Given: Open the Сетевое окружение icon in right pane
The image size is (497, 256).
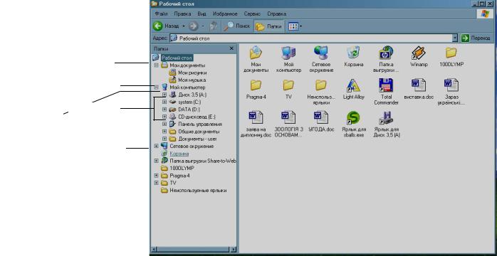Looking at the screenshot, I should pos(320,53).
